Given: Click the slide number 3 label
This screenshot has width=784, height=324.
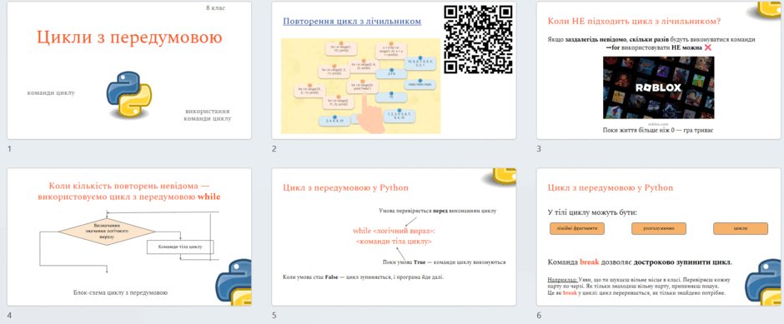Looking at the screenshot, I should [539, 149].
